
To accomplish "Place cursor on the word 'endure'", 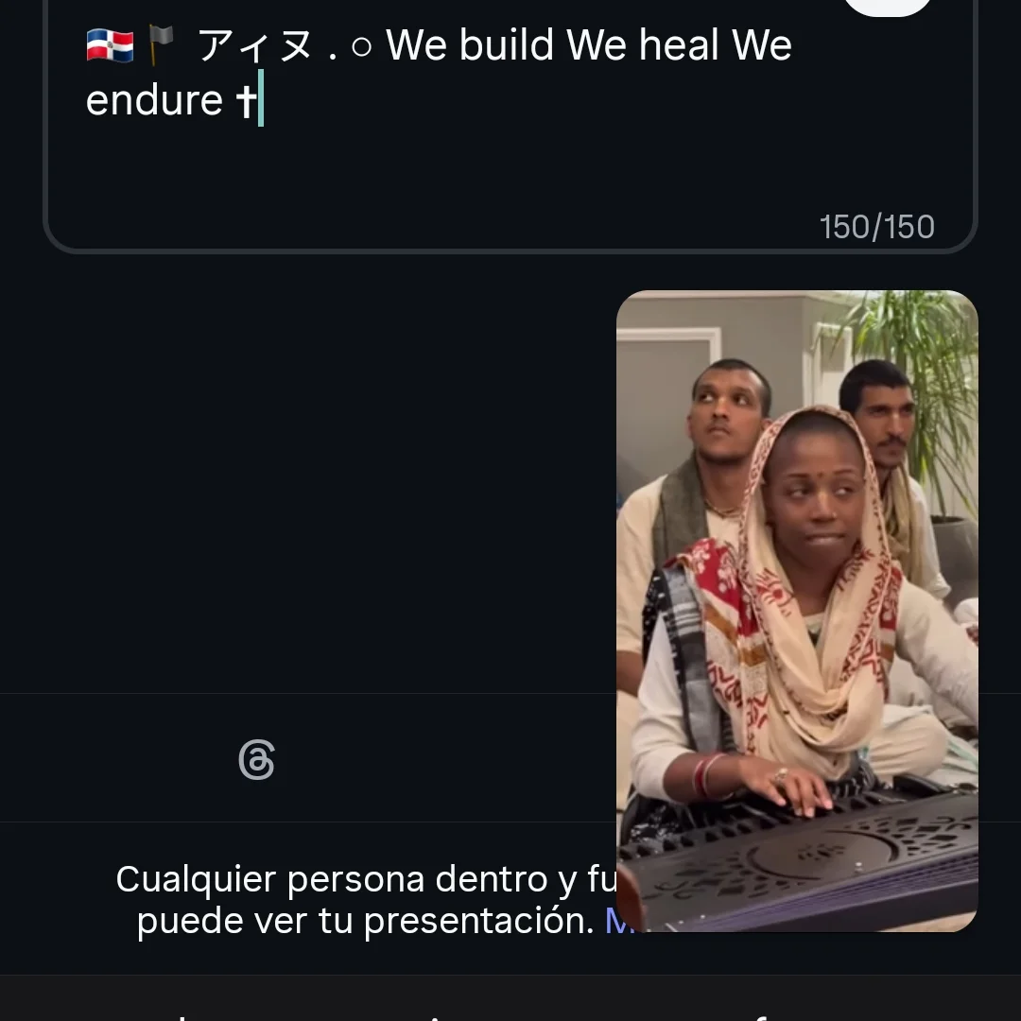I will point(154,101).
